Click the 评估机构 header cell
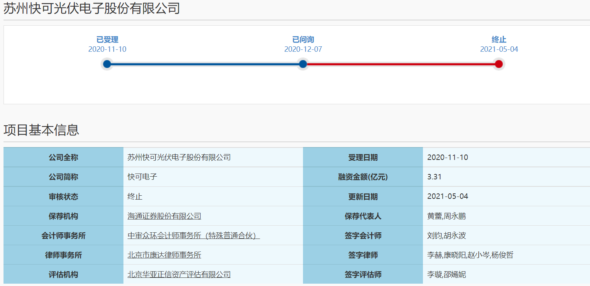This screenshot has width=590, height=286. pyautogui.click(x=63, y=274)
